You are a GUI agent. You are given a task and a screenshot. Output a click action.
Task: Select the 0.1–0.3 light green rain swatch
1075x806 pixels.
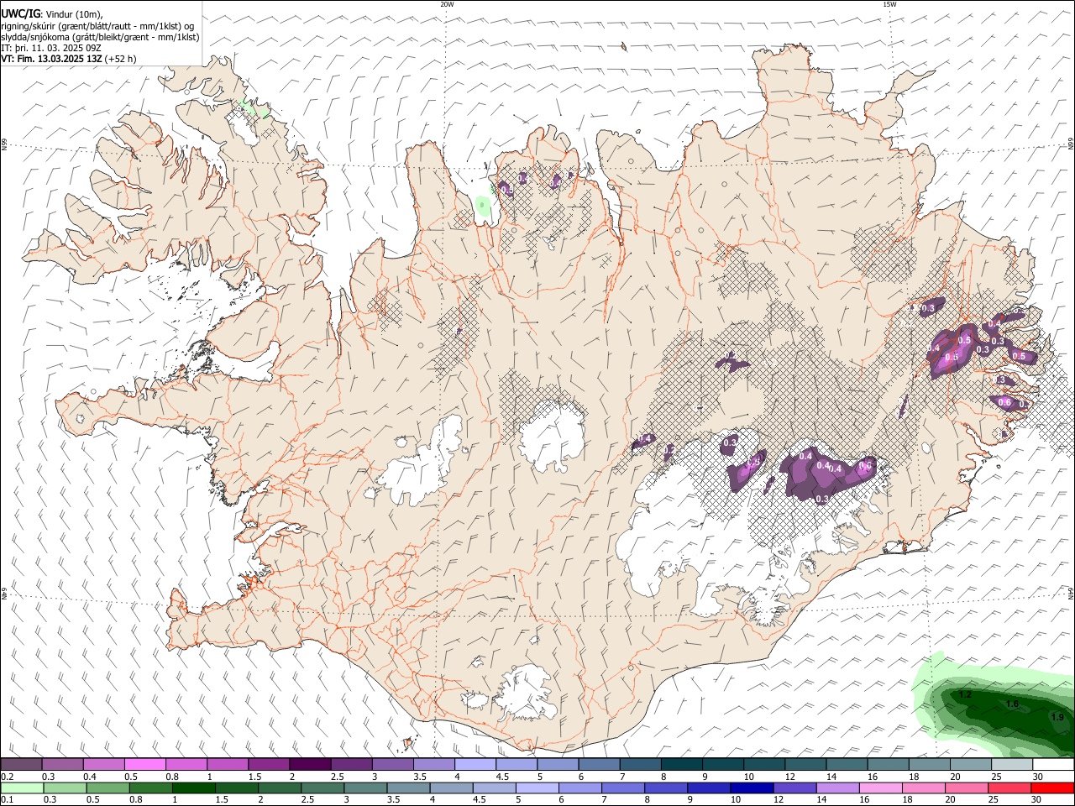pos(23,788)
